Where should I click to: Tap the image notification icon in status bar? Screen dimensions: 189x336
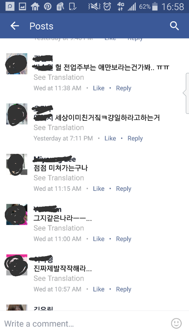[22, 7]
